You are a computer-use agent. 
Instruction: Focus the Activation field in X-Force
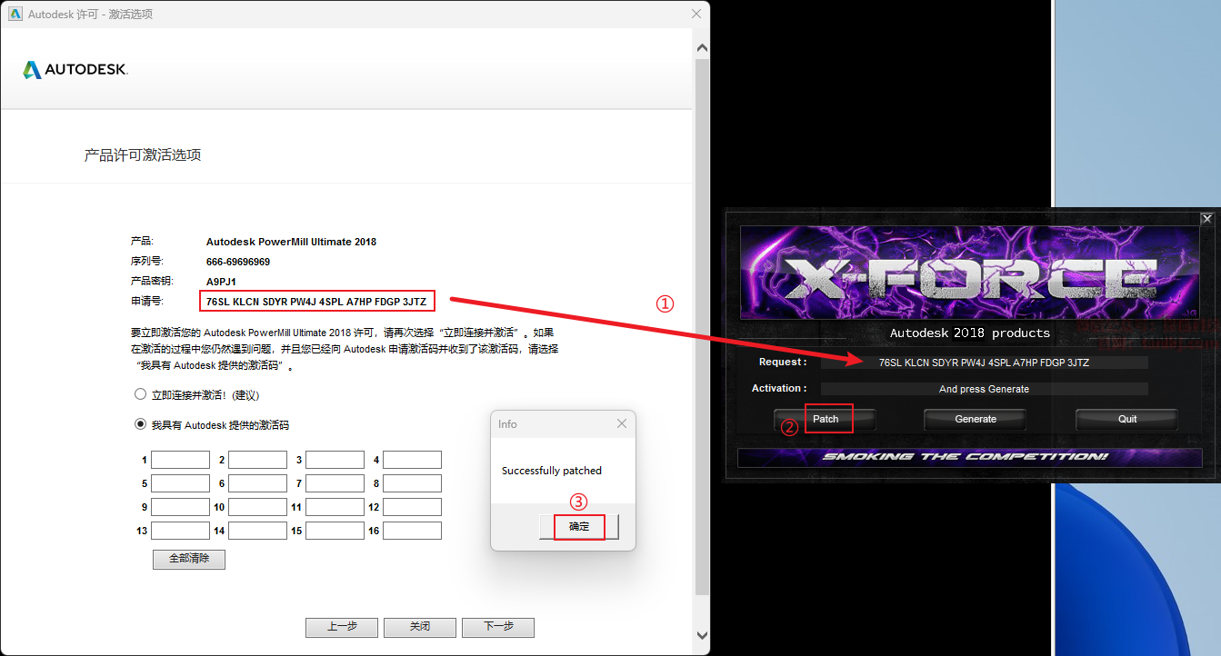click(x=984, y=389)
